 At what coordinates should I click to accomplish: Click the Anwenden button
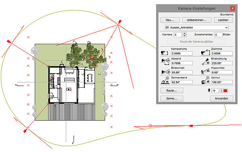221,99
